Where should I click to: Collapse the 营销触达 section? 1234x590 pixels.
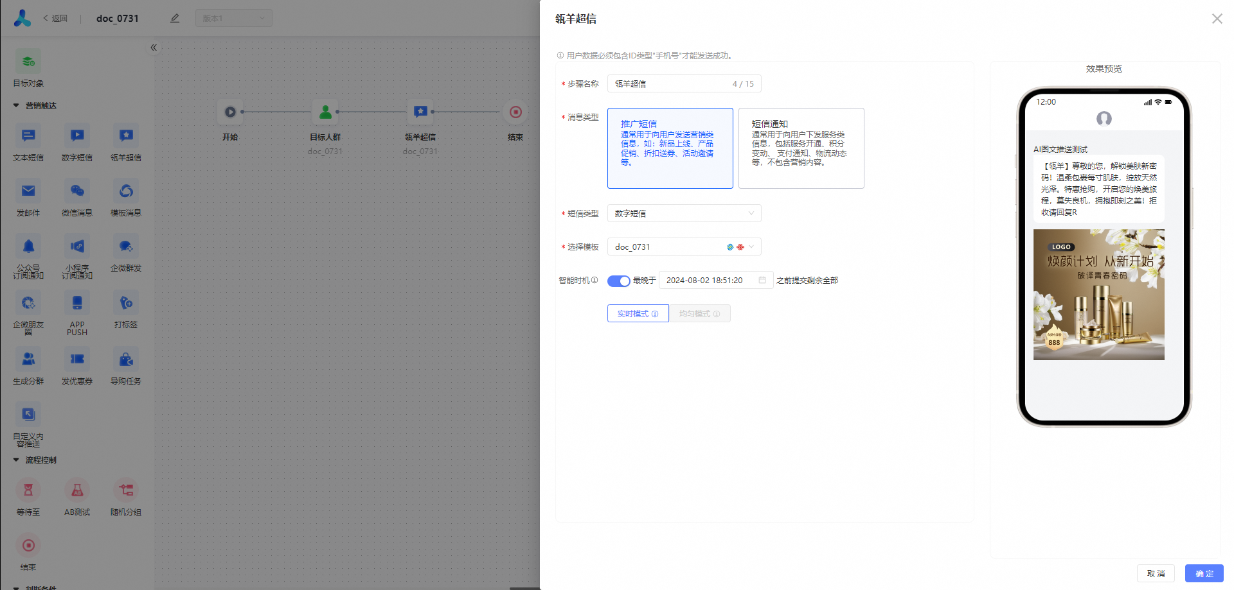16,105
